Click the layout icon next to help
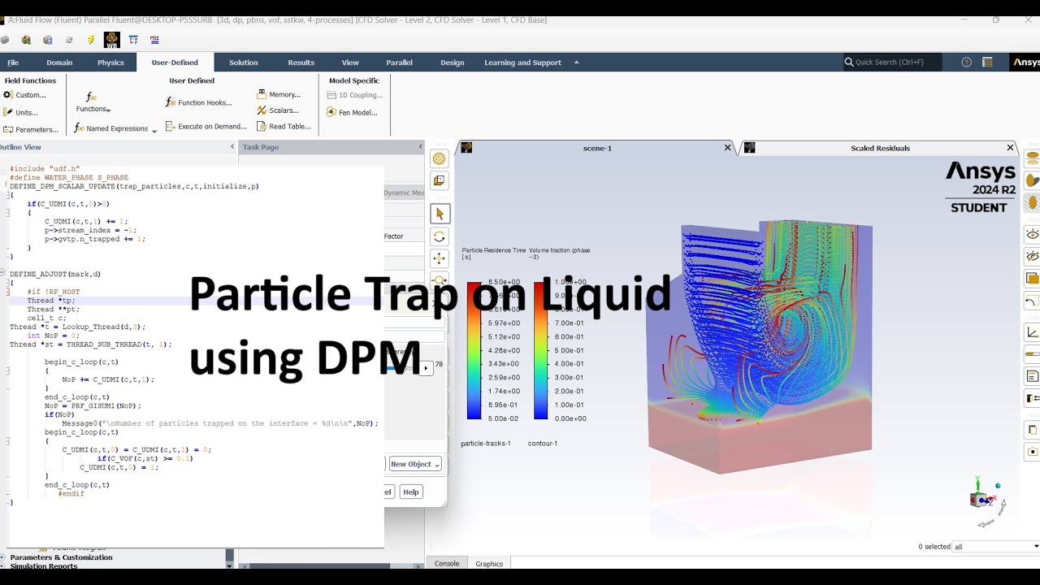The height and width of the screenshot is (585, 1040). pyautogui.click(x=987, y=62)
